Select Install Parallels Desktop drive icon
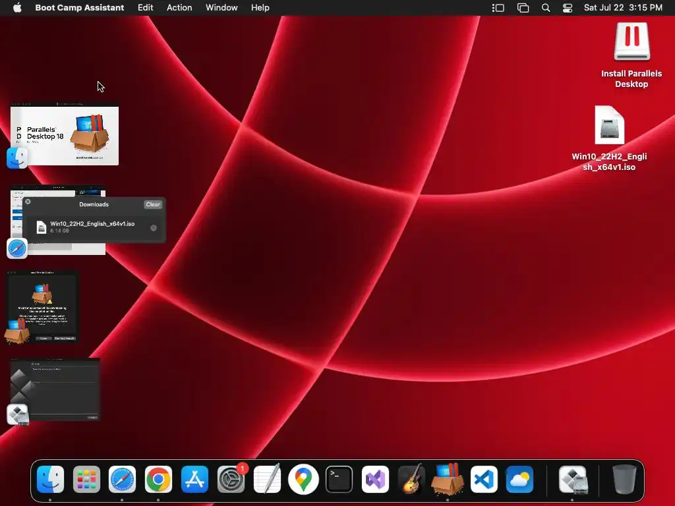The image size is (675, 506). [631, 42]
